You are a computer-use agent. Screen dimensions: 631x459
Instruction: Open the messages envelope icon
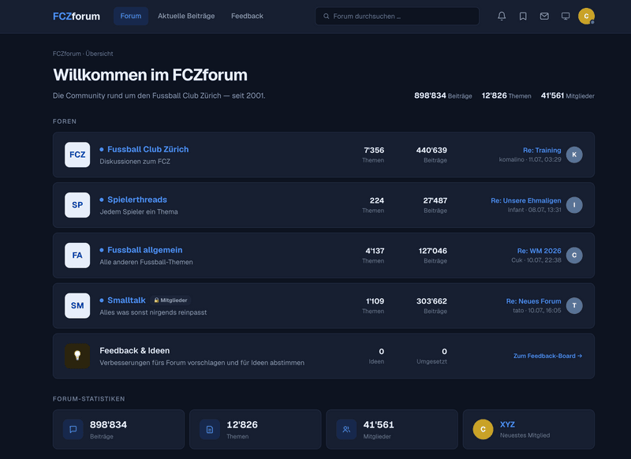pyautogui.click(x=544, y=16)
